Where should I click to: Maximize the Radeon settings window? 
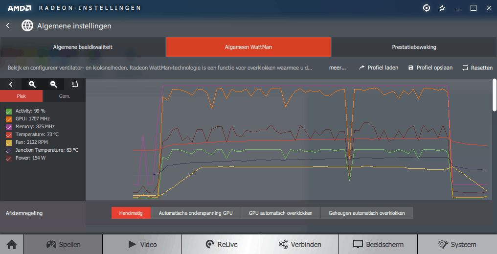coord(473,8)
